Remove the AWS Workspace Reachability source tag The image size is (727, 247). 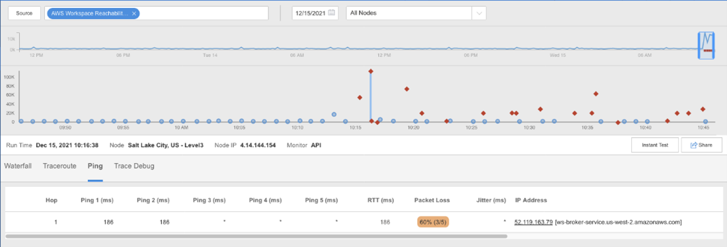click(x=134, y=13)
